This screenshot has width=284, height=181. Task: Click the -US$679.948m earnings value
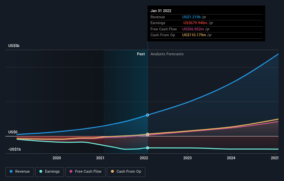195,23
